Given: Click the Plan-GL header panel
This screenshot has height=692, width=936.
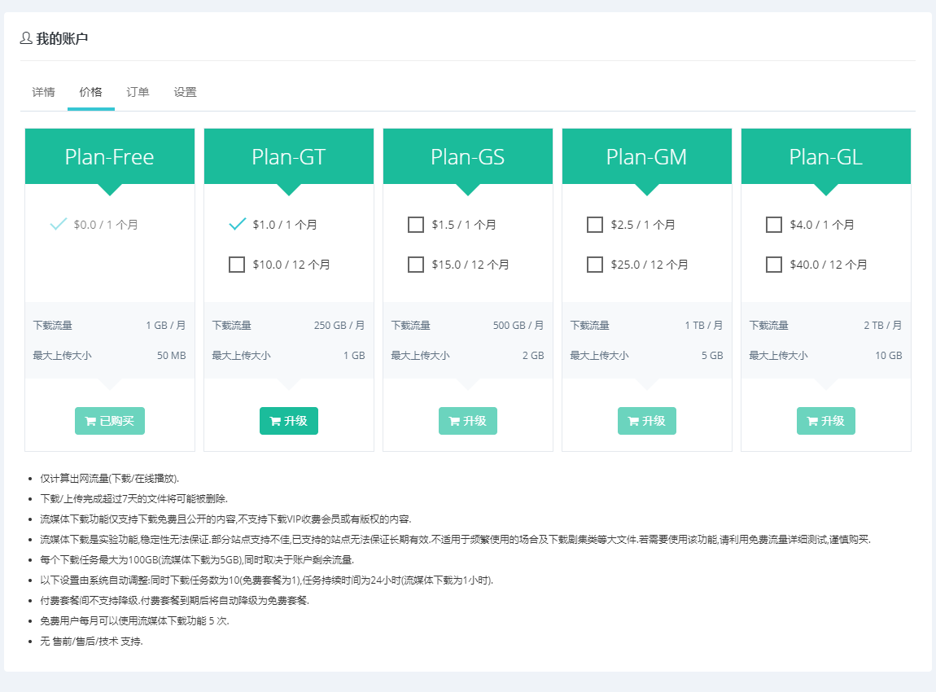Looking at the screenshot, I should point(825,155).
